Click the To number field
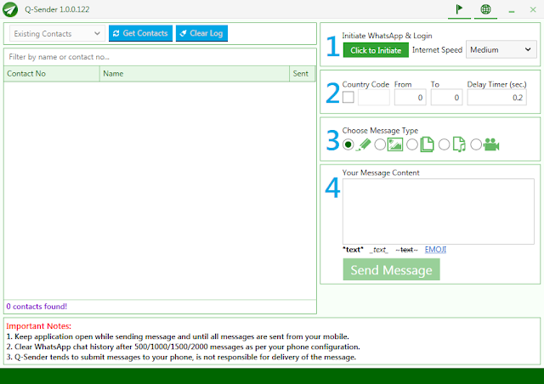 [x=446, y=97]
